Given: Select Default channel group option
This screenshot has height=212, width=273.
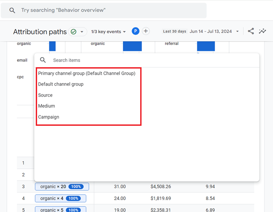Looking at the screenshot, I should [61, 84].
